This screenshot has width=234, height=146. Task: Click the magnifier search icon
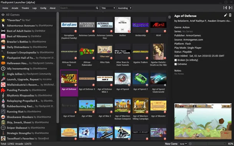[x=97, y=8]
